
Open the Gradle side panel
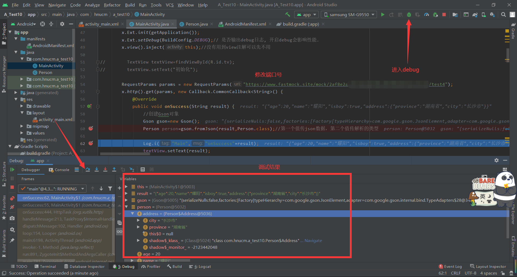[513, 32]
